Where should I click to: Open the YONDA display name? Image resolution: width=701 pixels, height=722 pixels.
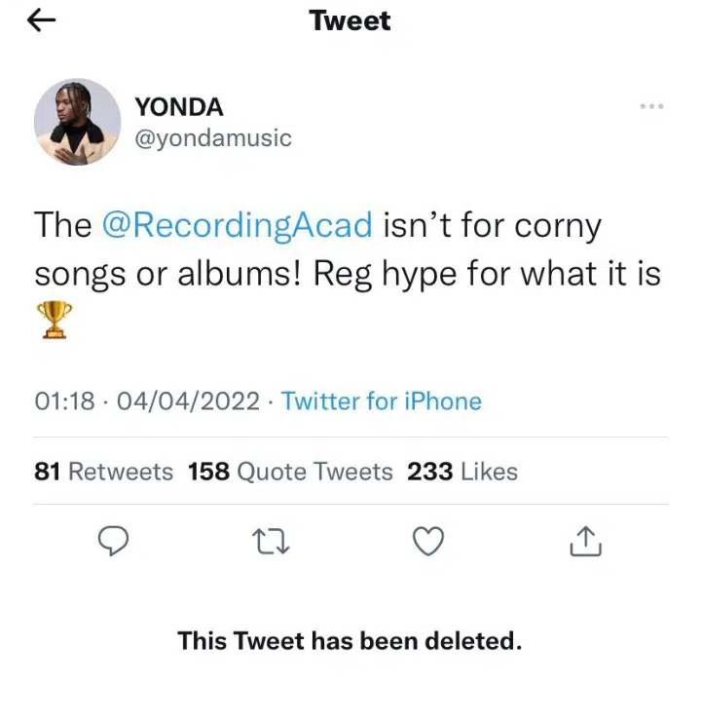coord(179,107)
